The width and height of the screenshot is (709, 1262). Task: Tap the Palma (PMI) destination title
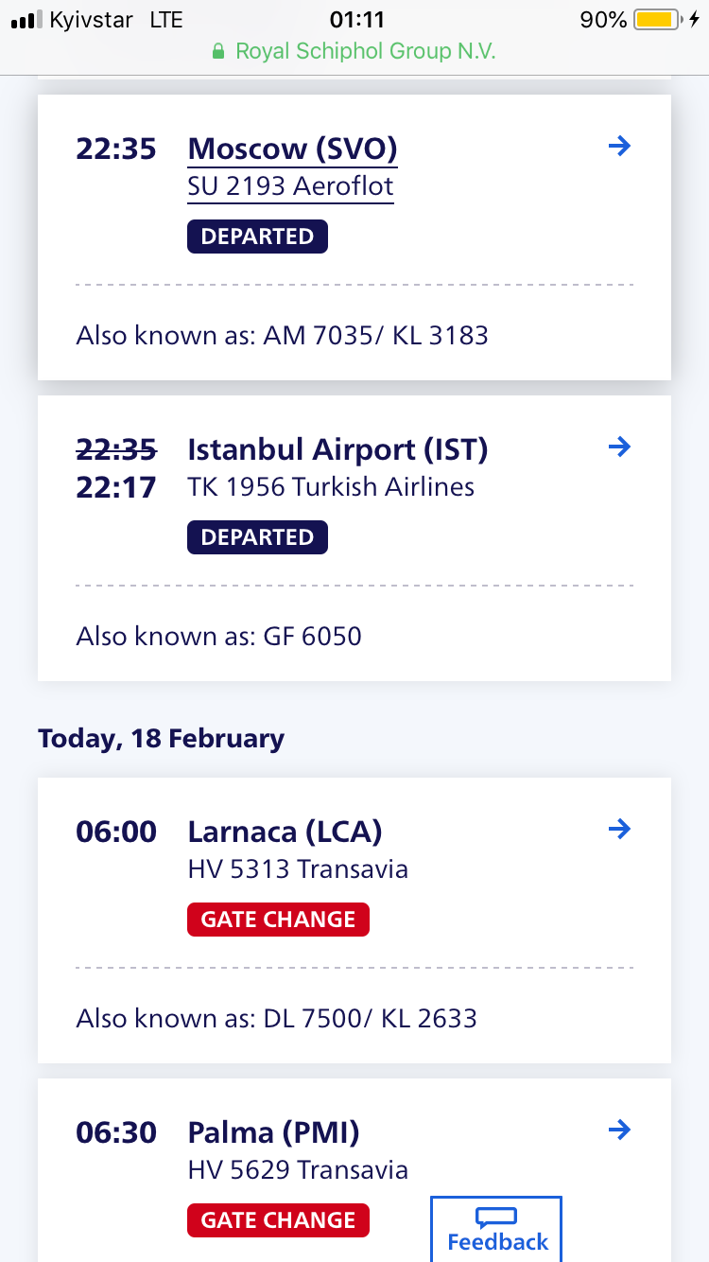click(273, 1132)
